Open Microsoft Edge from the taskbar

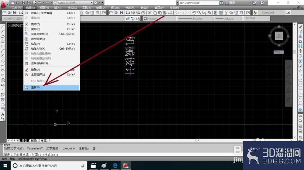click(x=115, y=166)
